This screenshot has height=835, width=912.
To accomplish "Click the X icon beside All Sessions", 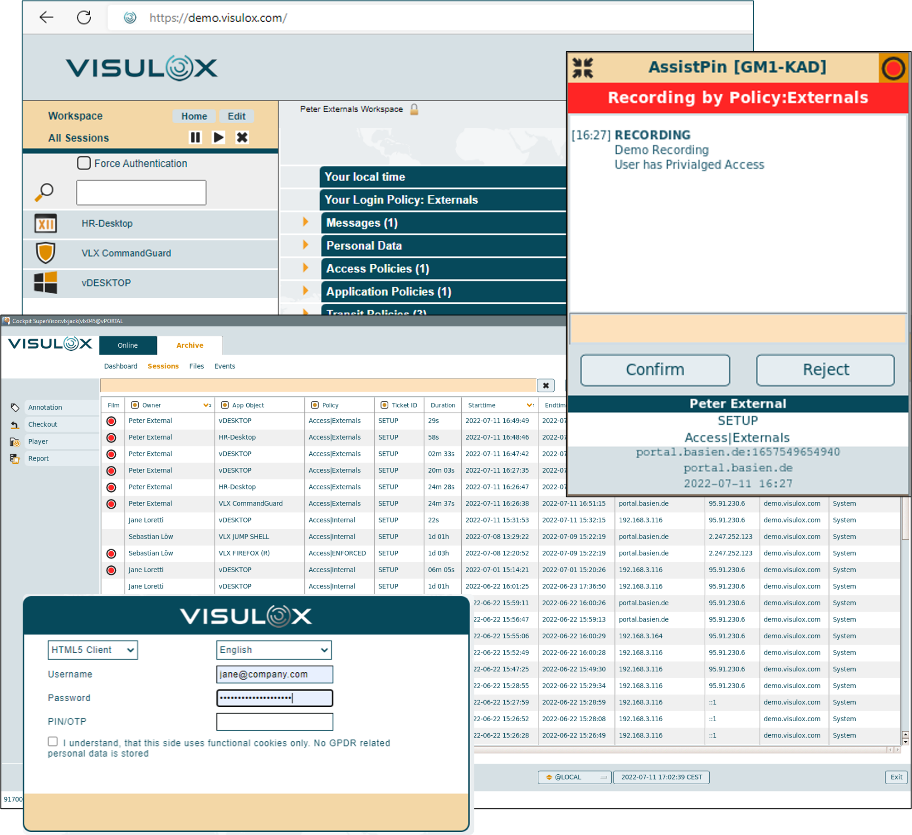I will (x=242, y=137).
